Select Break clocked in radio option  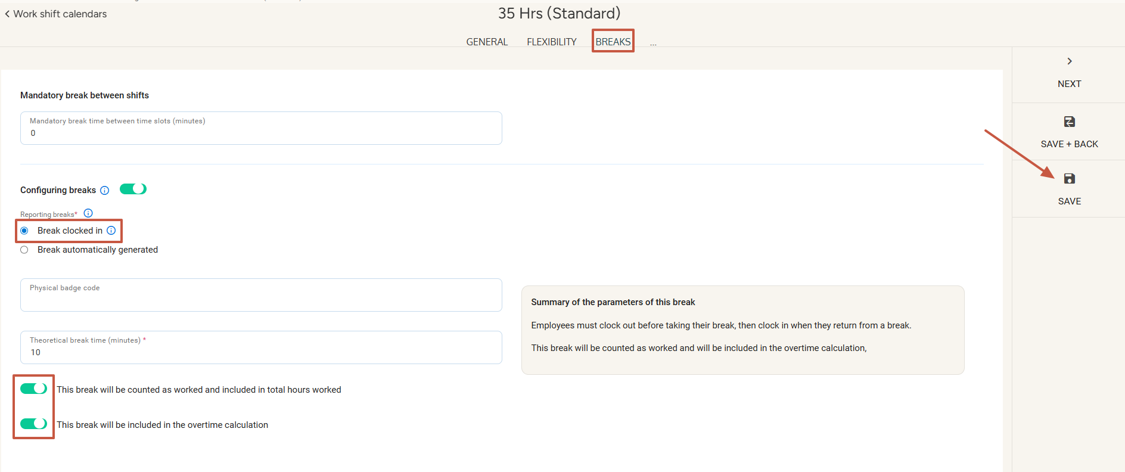24,231
